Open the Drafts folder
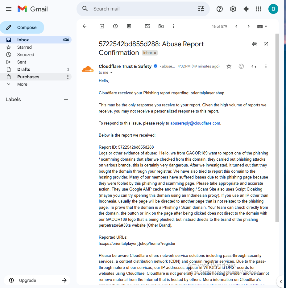 (x=36, y=69)
